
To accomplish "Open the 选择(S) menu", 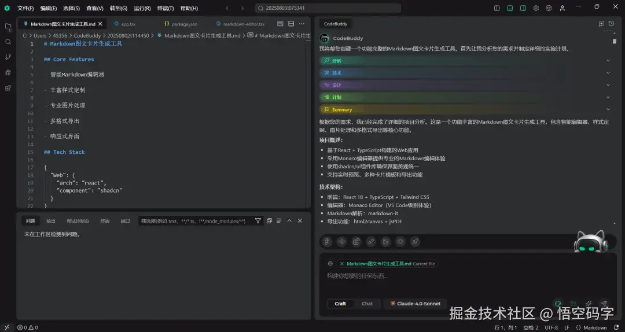I will [x=71, y=8].
